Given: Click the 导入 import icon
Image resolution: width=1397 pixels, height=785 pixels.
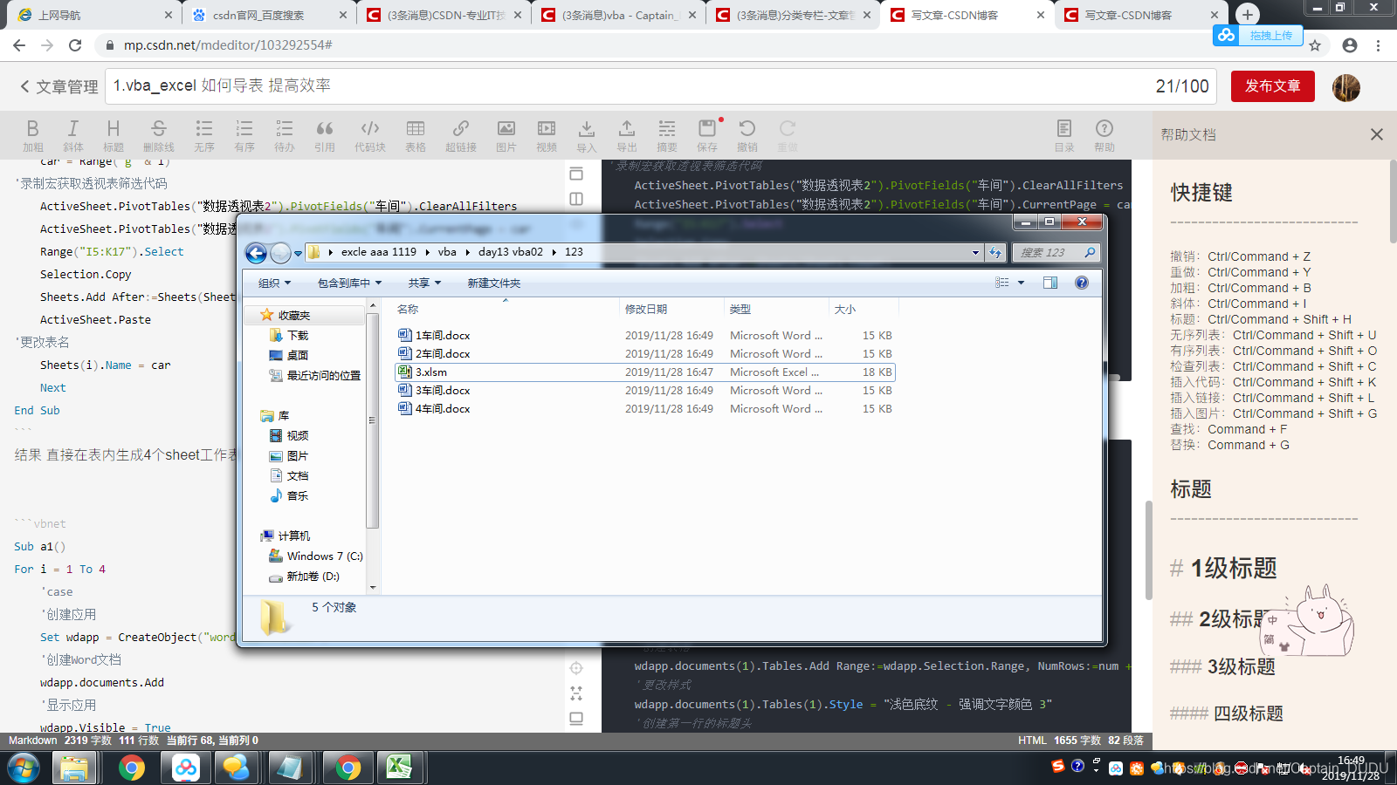Looking at the screenshot, I should tap(587, 135).
